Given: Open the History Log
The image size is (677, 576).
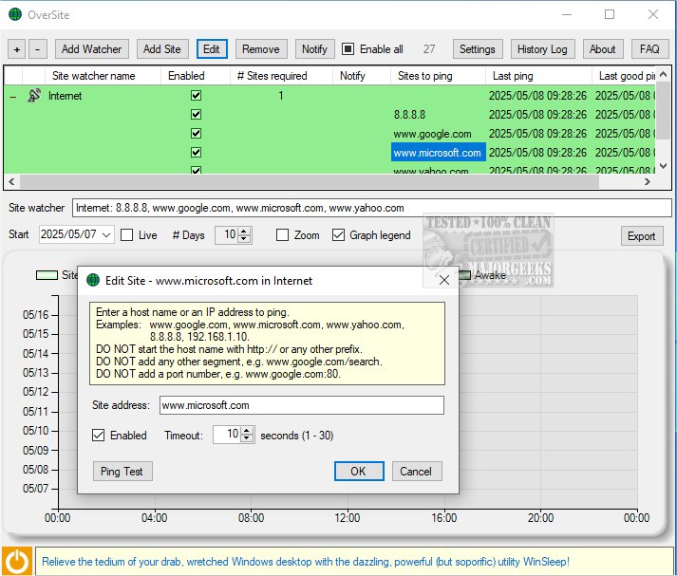Looking at the screenshot, I should (x=542, y=49).
